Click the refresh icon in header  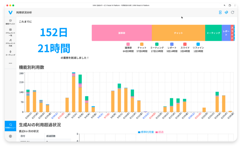[x=232, y=12]
